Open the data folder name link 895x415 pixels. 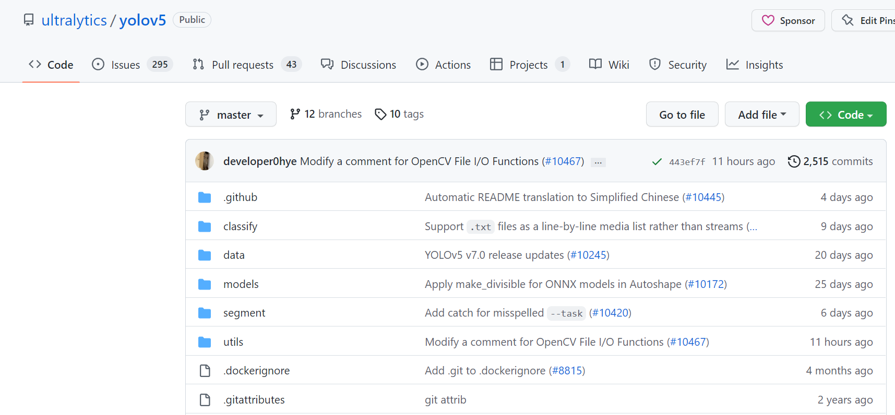click(x=234, y=255)
